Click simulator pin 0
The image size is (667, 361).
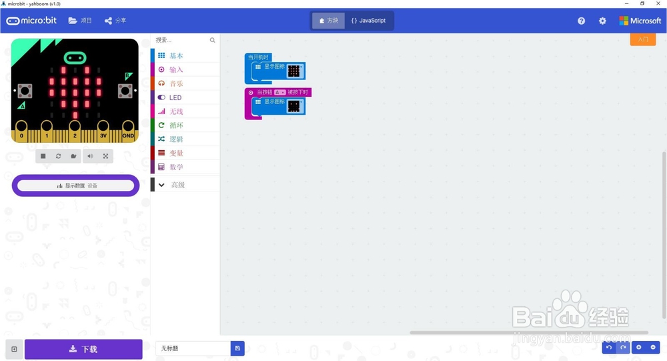(21, 131)
